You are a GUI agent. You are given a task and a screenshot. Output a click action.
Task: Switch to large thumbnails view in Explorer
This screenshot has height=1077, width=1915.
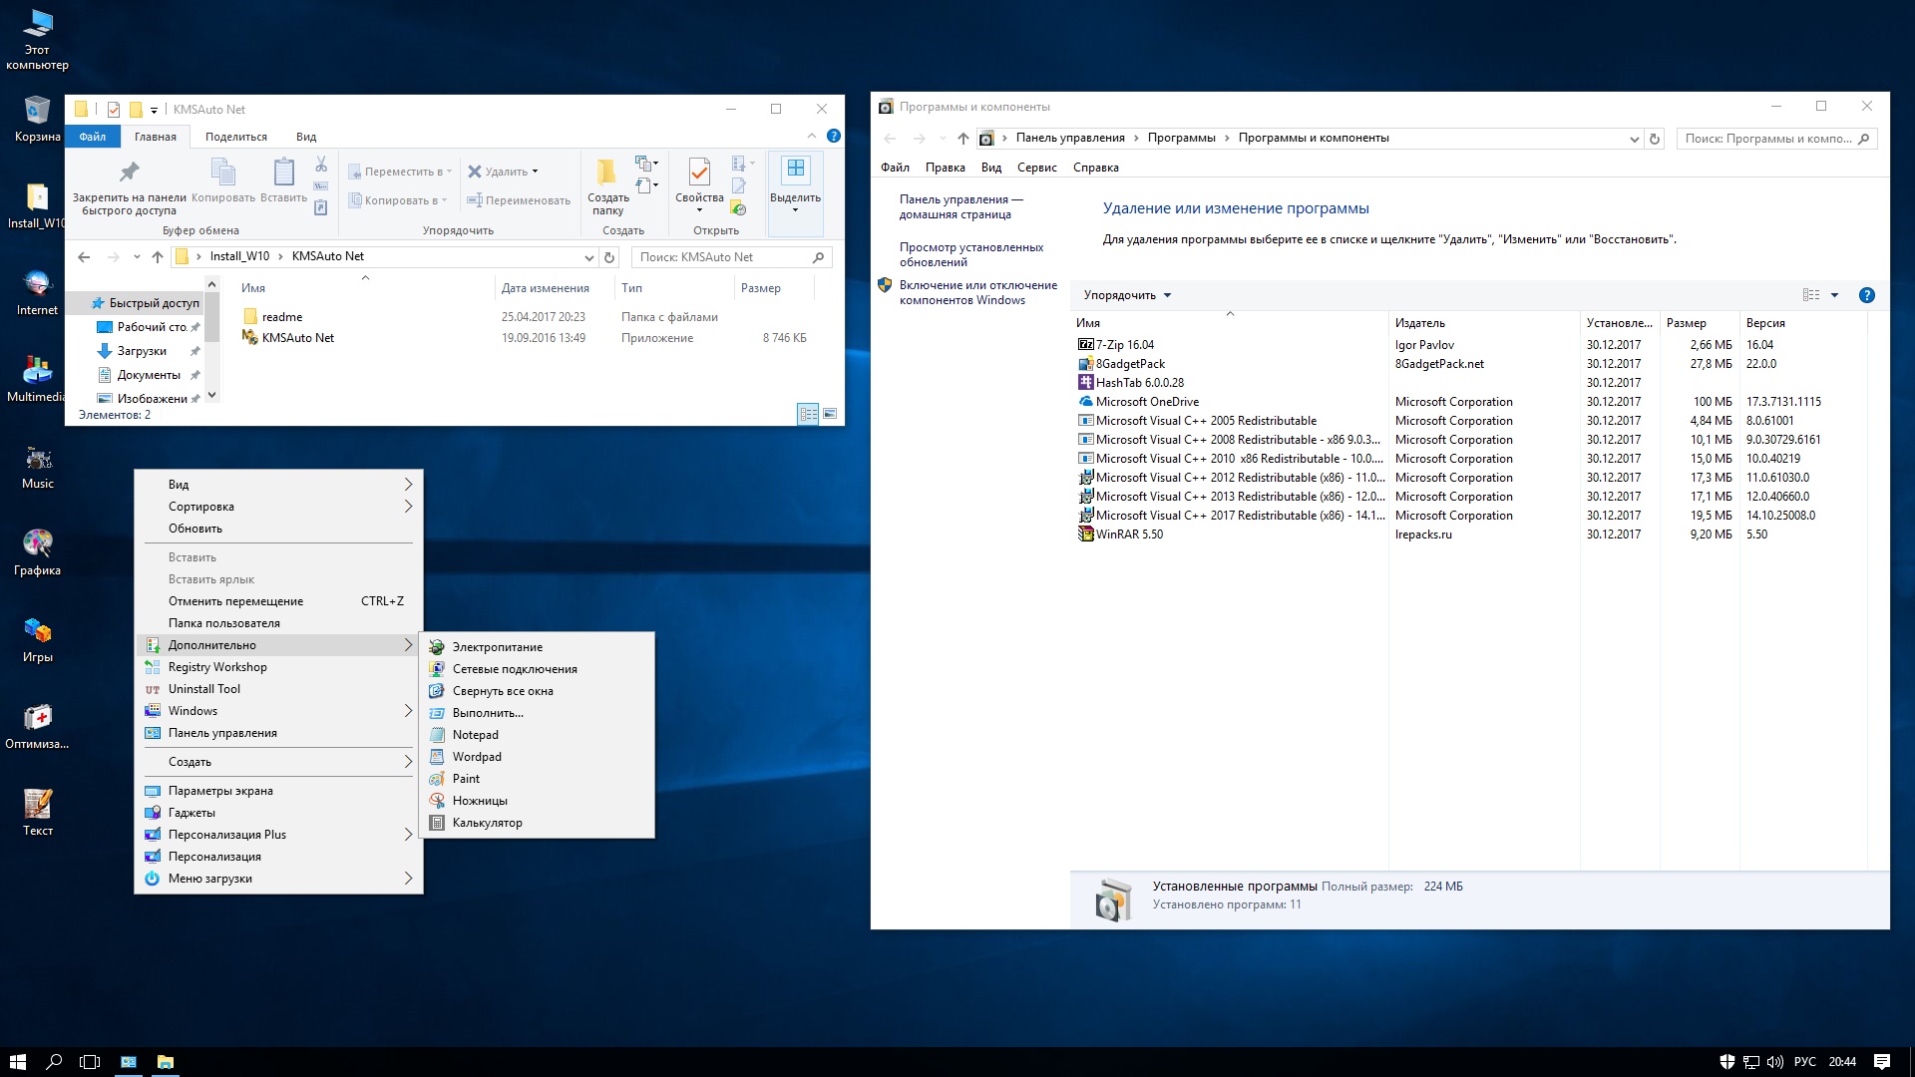coord(830,414)
